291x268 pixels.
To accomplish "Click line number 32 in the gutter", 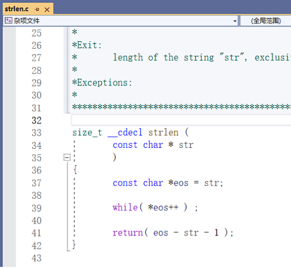I will click(x=36, y=120).
